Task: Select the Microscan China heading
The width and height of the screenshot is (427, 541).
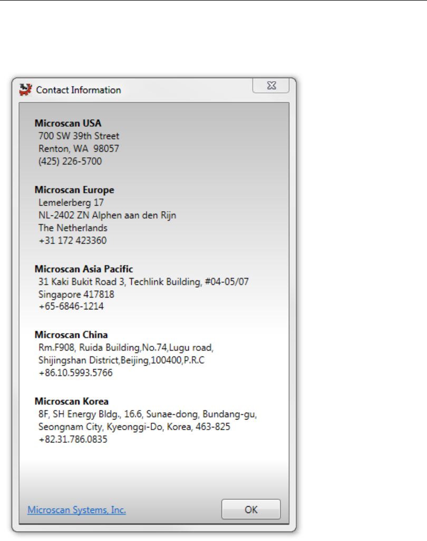Action: point(71,335)
